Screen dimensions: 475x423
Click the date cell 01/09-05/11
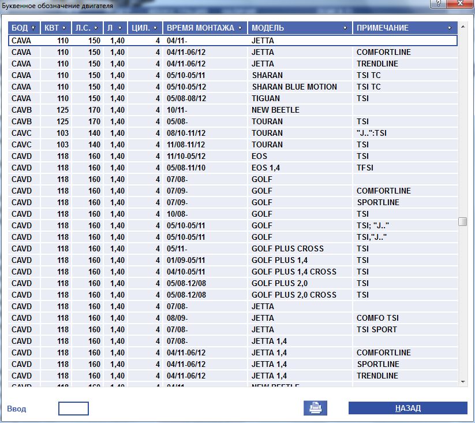205,260
